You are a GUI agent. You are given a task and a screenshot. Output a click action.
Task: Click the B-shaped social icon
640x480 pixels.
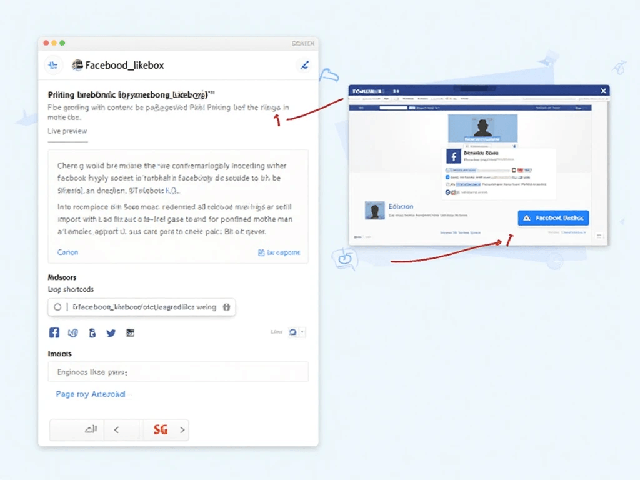tap(92, 333)
